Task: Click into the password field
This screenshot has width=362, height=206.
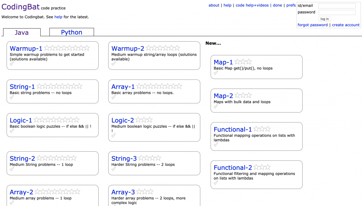Action: click(x=337, y=12)
